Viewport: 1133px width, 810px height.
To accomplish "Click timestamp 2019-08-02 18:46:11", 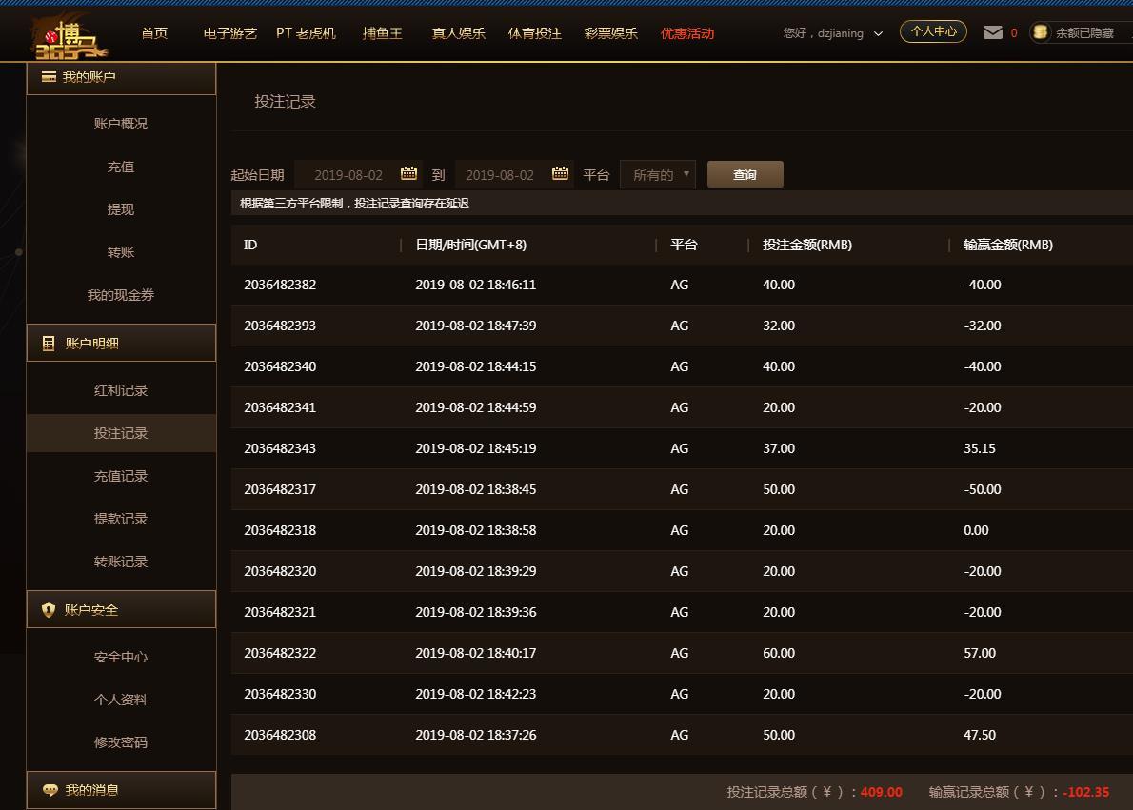I will 475,285.
